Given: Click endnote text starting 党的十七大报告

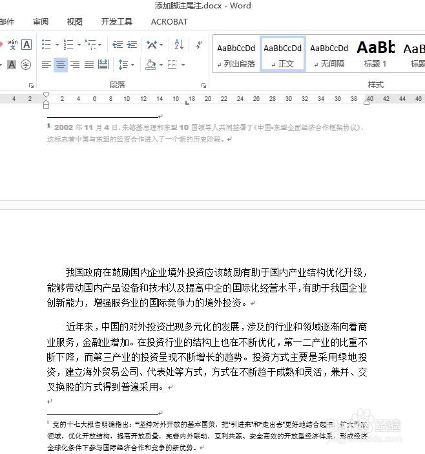Looking at the screenshot, I should pyautogui.click(x=207, y=436).
